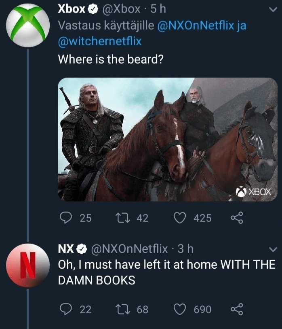This screenshot has height=329, width=282.
Task: Expand the NX tweet options chevron
Action: [272, 250]
